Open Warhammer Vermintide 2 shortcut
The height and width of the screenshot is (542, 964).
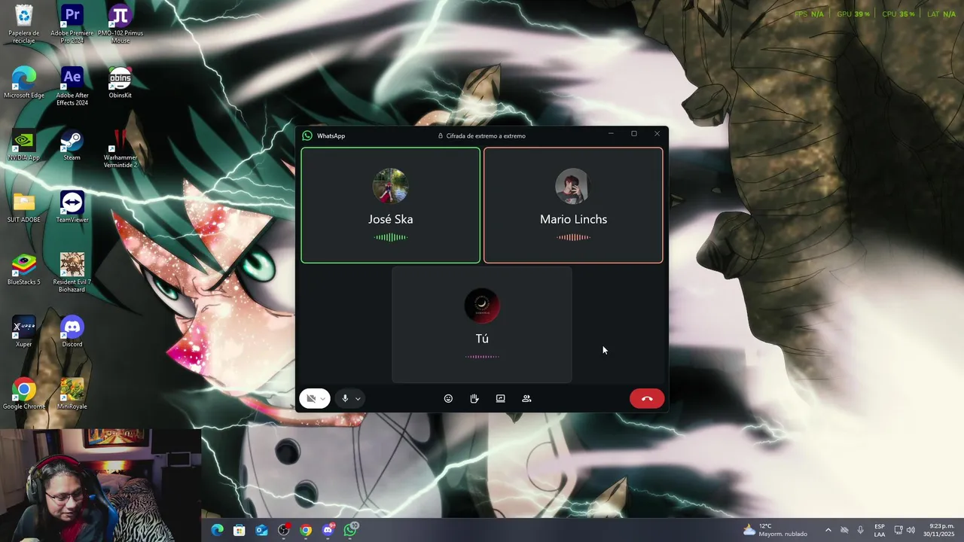pos(120,149)
